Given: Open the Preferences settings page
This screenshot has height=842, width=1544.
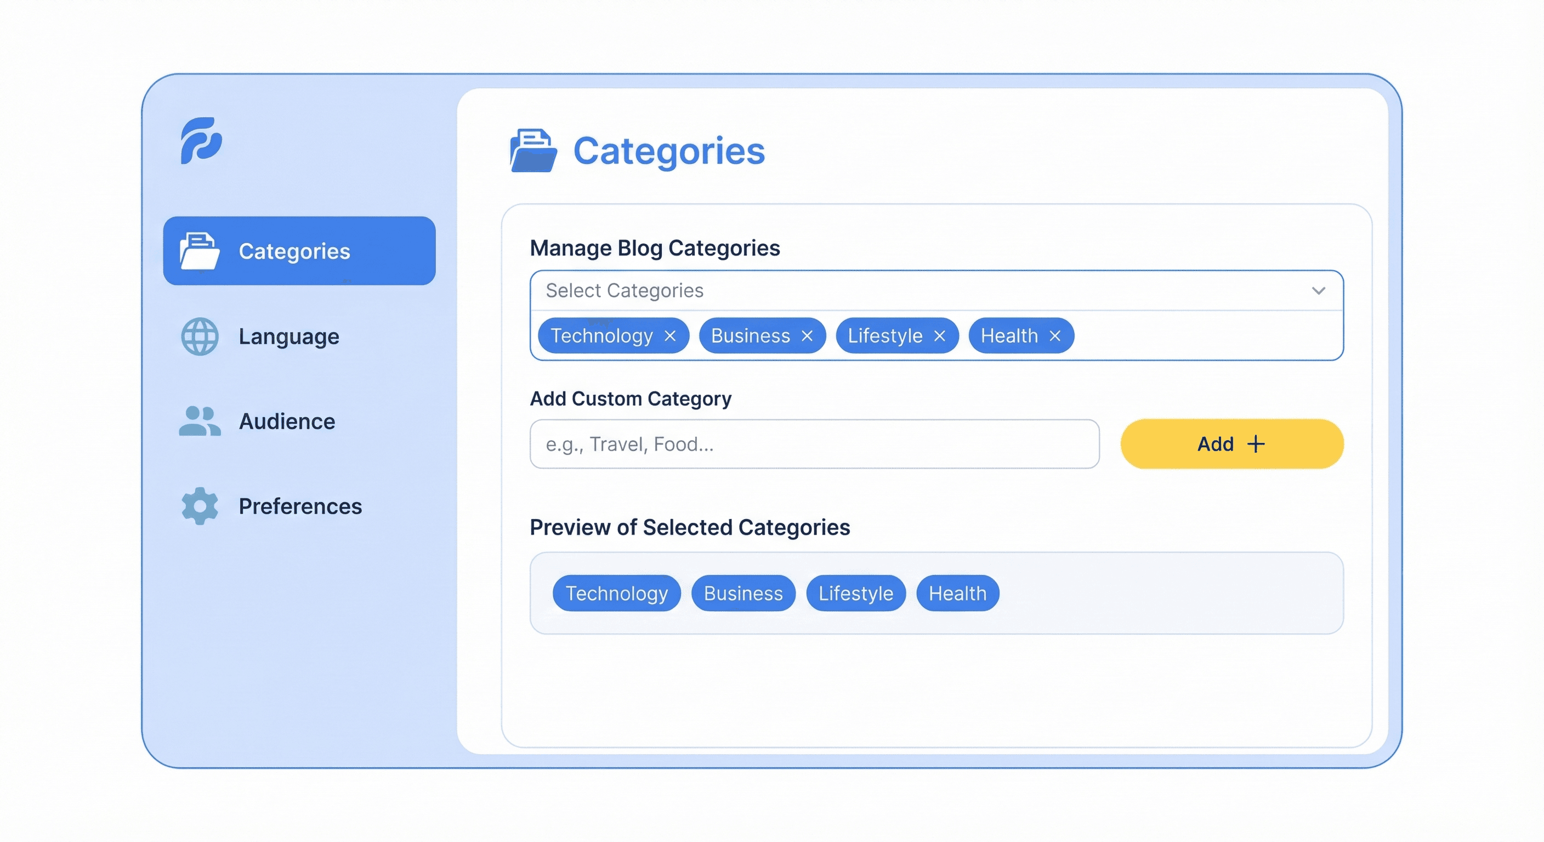Looking at the screenshot, I should point(300,507).
